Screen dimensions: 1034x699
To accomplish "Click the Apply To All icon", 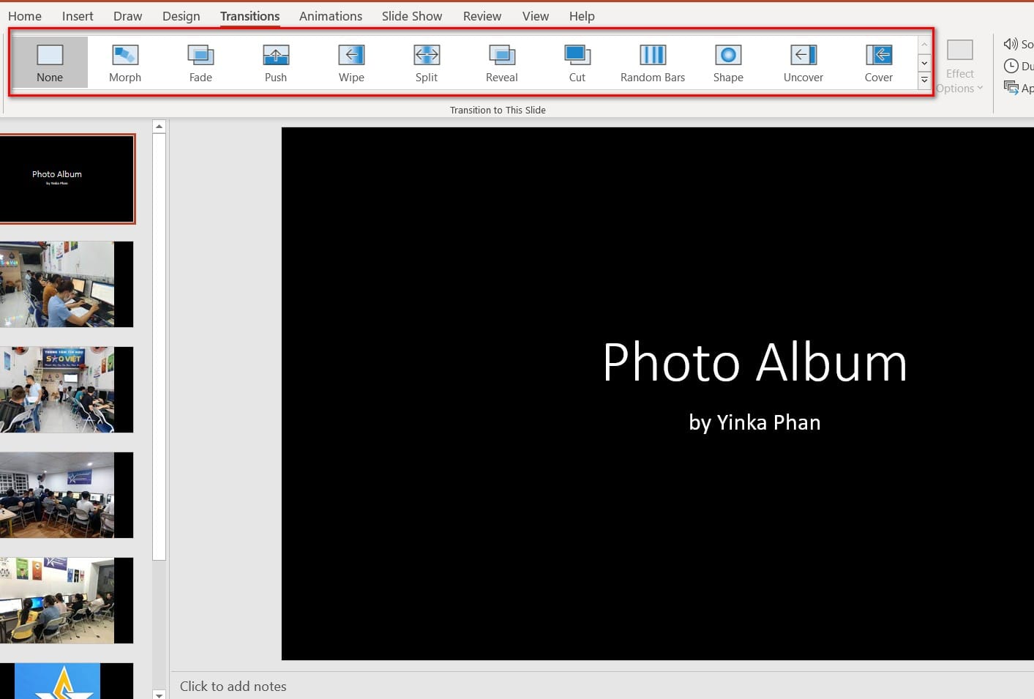I will pos(1011,88).
